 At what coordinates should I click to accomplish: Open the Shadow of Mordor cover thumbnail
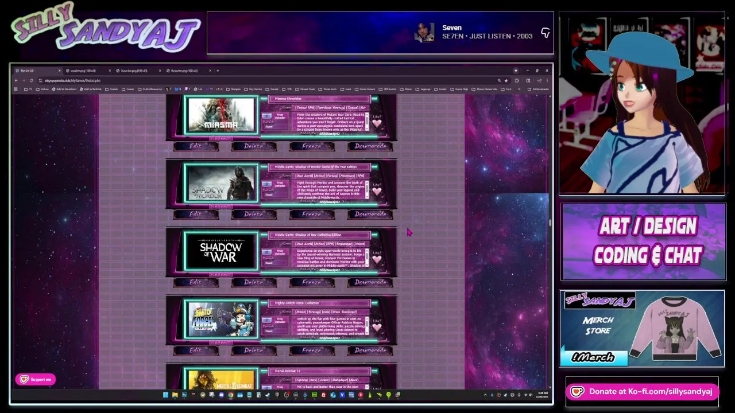coord(221,184)
